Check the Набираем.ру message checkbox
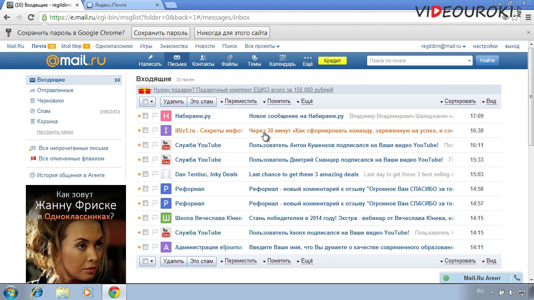The image size is (534, 300). click(145, 116)
